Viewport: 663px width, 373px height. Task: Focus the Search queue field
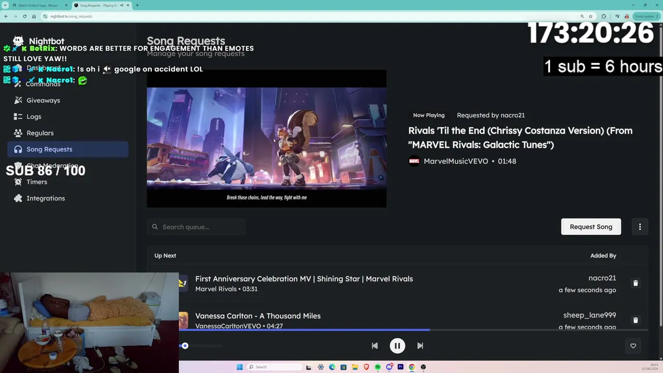pos(196,227)
